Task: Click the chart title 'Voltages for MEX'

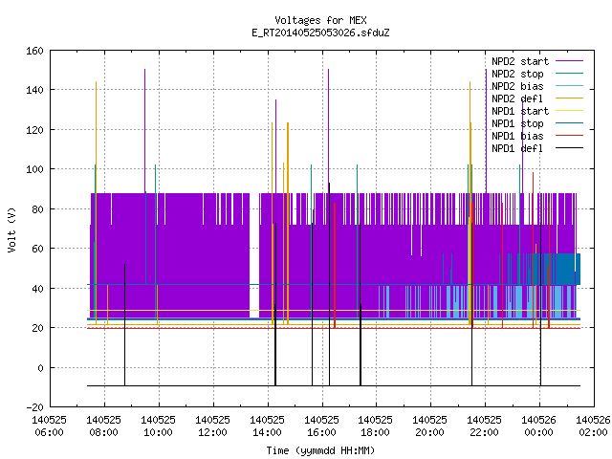Action: tap(320, 20)
